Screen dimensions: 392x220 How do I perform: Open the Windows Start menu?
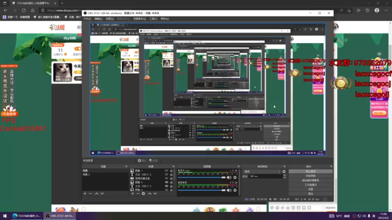click(x=5, y=216)
